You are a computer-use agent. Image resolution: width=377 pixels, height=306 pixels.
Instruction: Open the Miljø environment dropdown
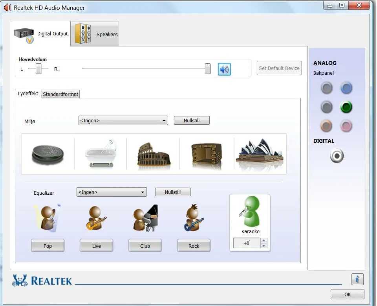[x=123, y=120]
